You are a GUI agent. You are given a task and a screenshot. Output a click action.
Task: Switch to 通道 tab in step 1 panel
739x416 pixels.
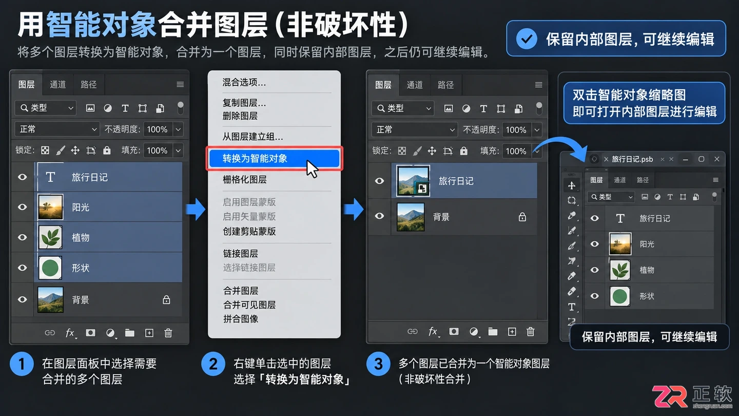58,84
